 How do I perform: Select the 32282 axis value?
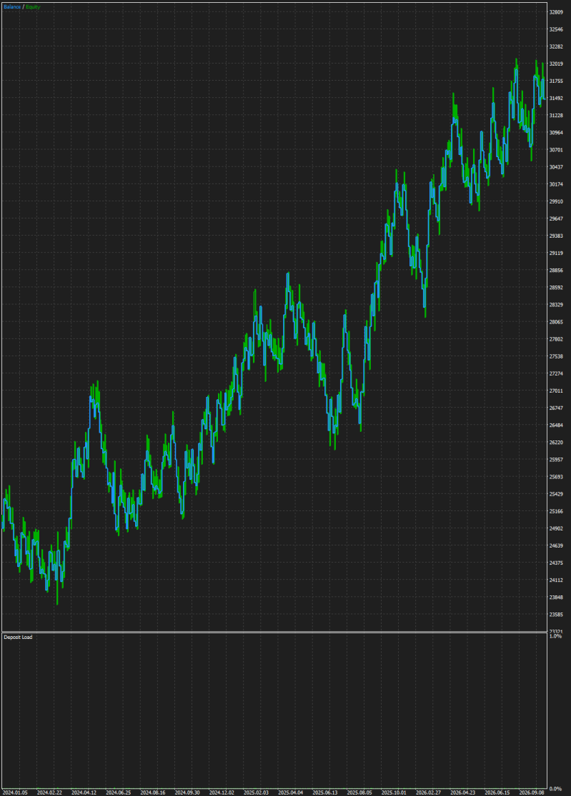[556, 46]
